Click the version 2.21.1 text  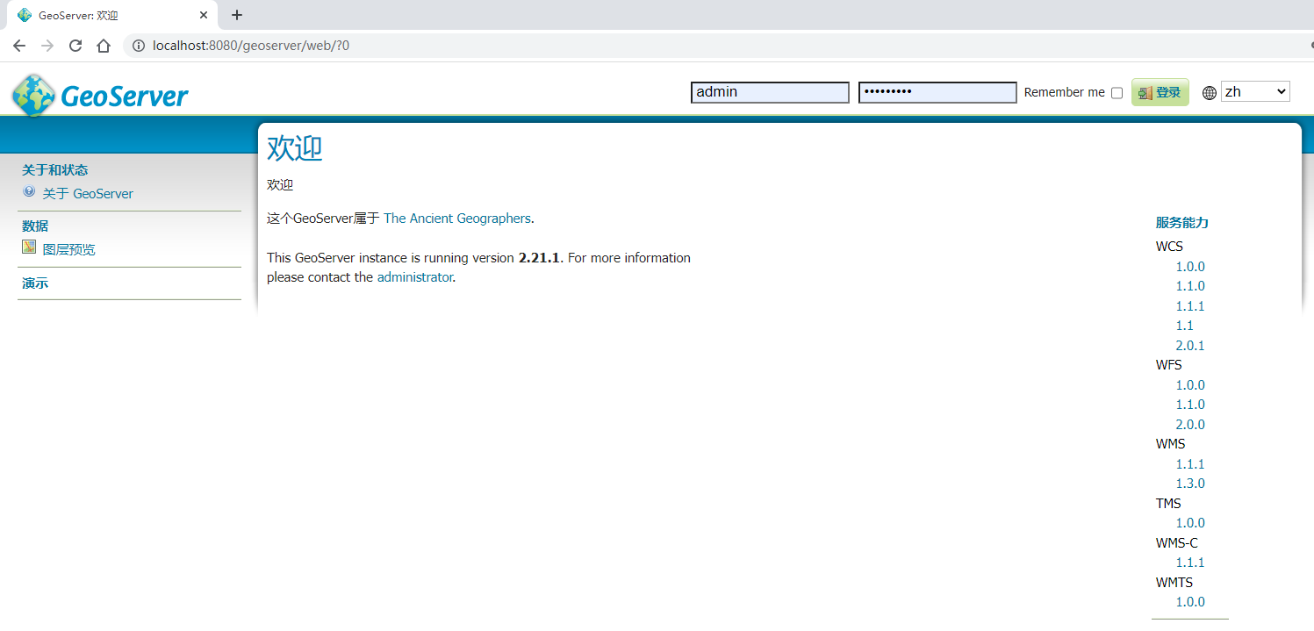point(539,258)
